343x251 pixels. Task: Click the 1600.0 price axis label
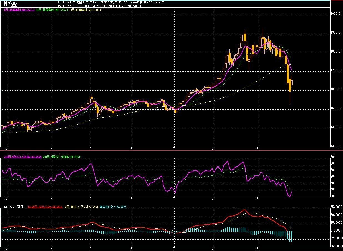click(336, 89)
